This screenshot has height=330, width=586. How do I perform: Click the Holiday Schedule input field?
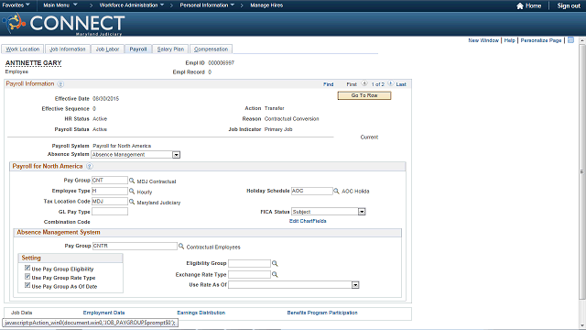pyautogui.click(x=311, y=191)
